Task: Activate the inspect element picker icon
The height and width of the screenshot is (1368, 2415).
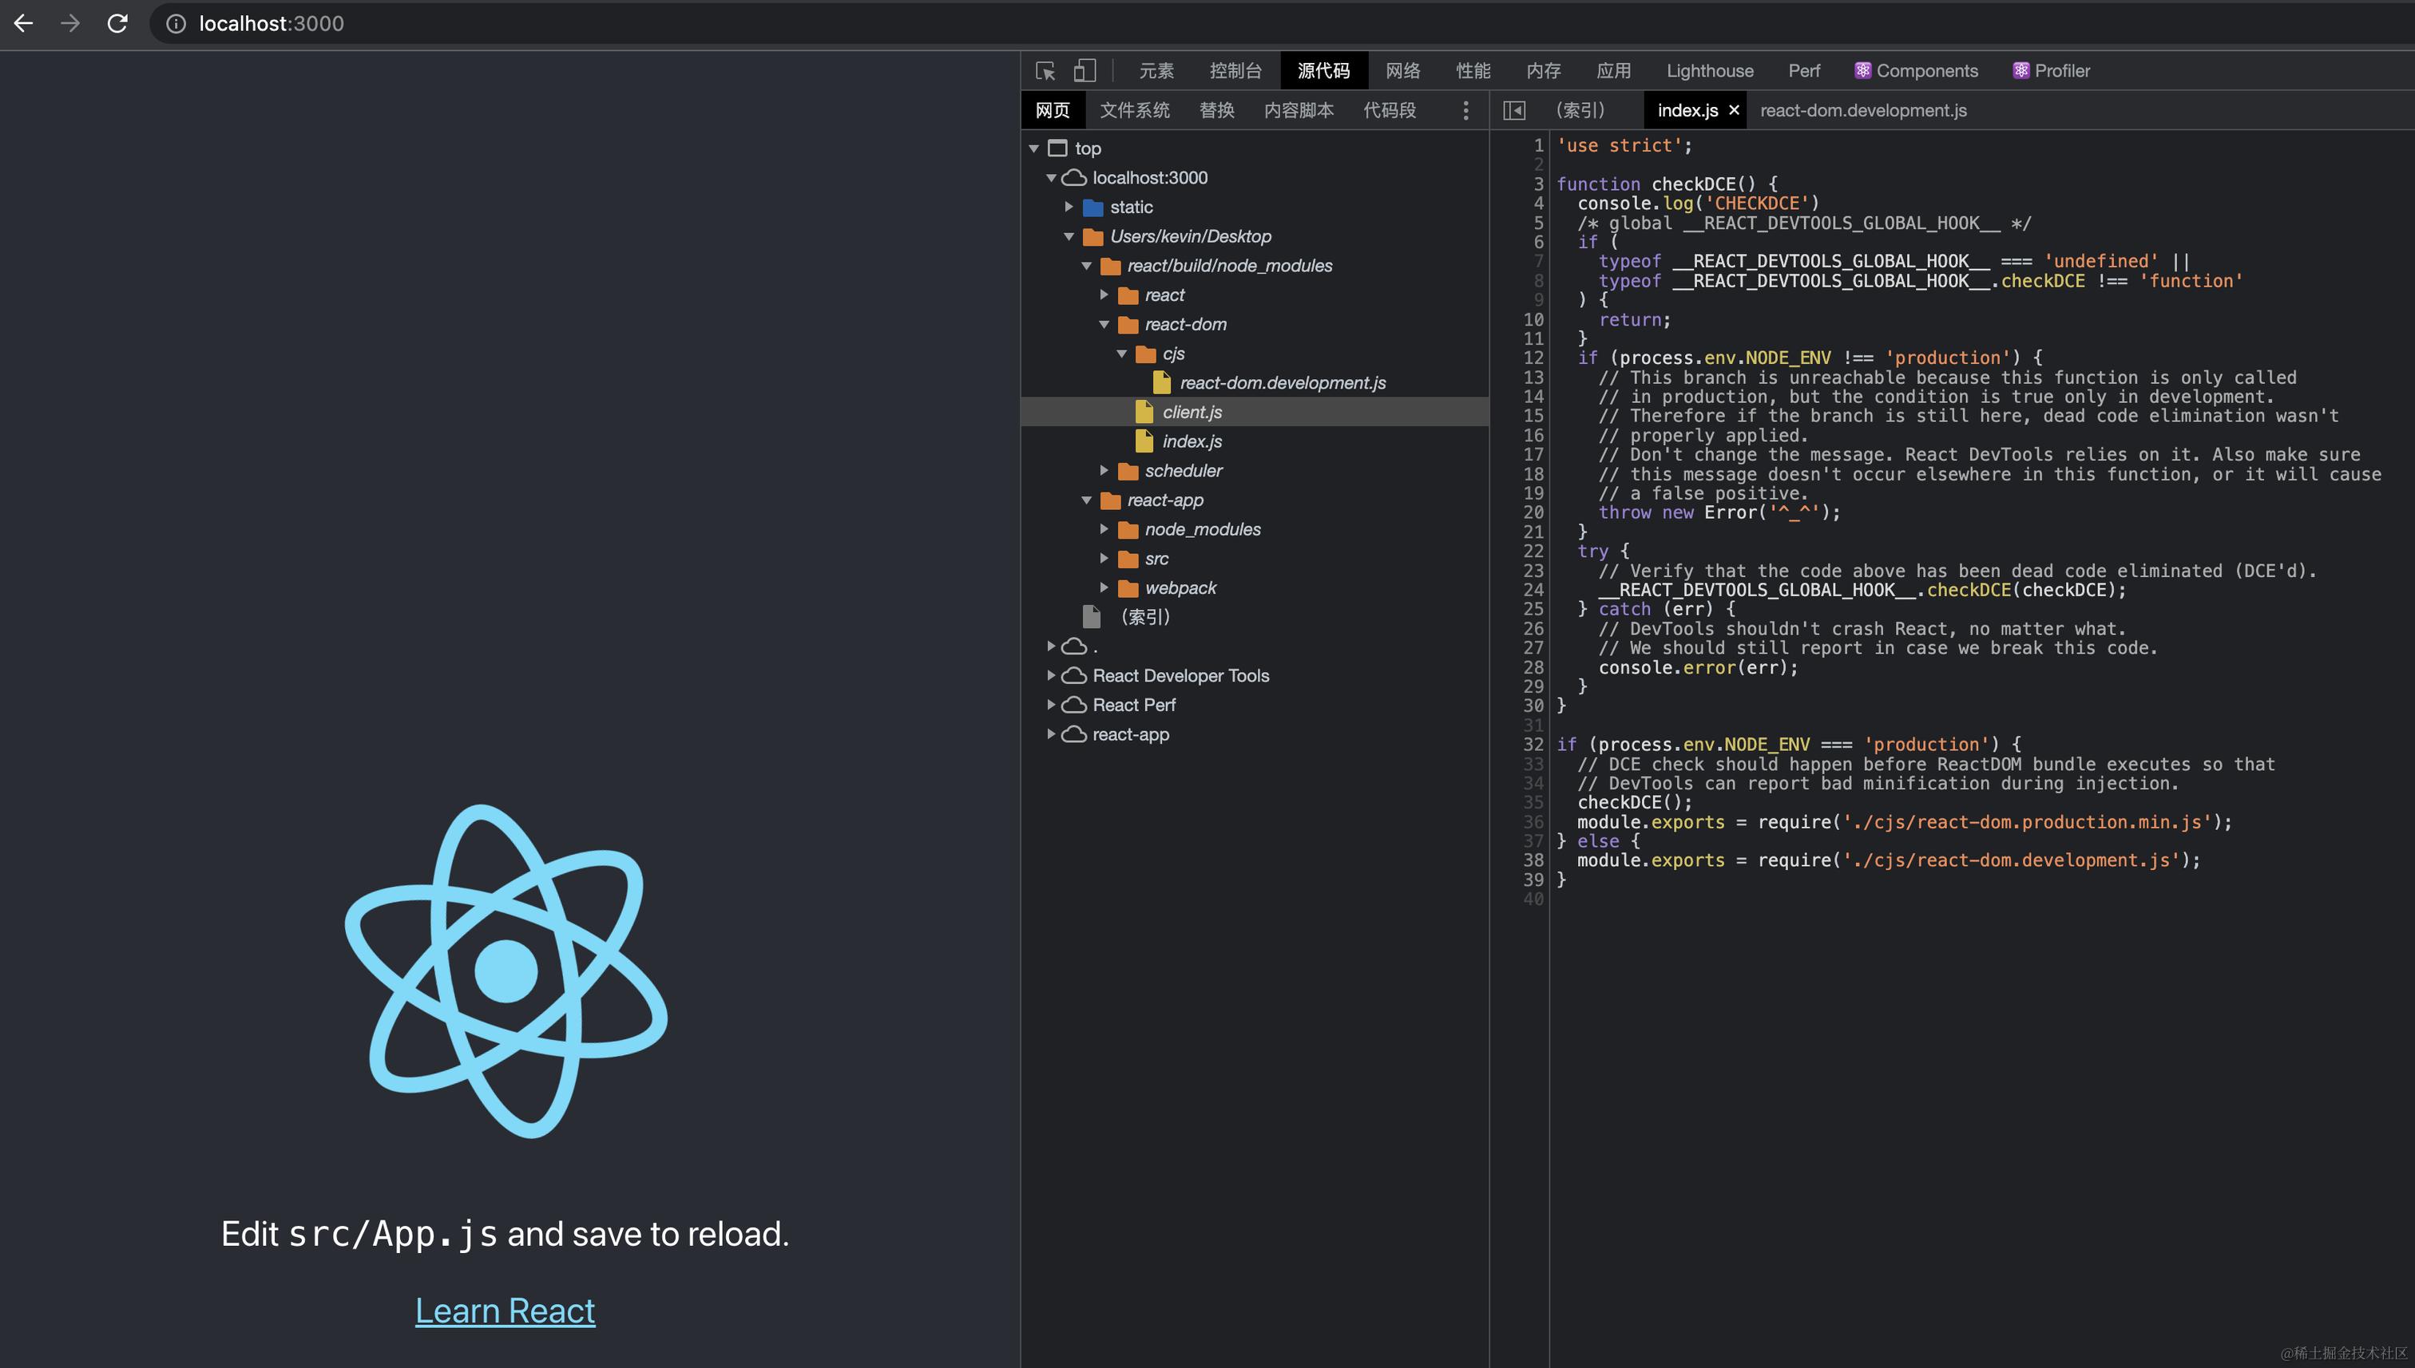Action: [1045, 70]
